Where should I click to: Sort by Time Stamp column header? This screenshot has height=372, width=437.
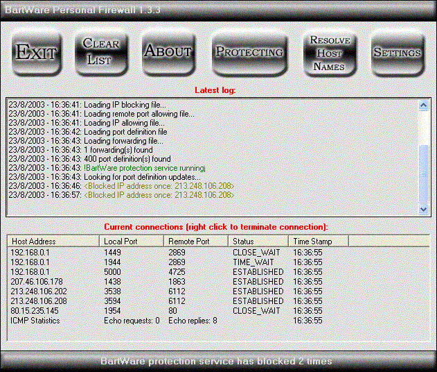(319, 242)
